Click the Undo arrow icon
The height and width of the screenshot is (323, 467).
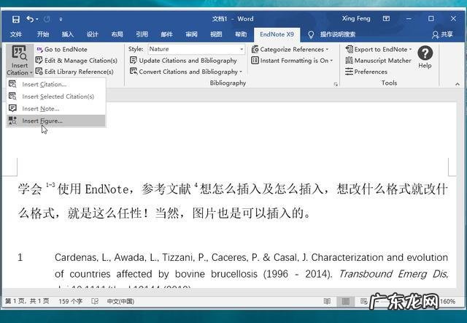click(x=30, y=18)
